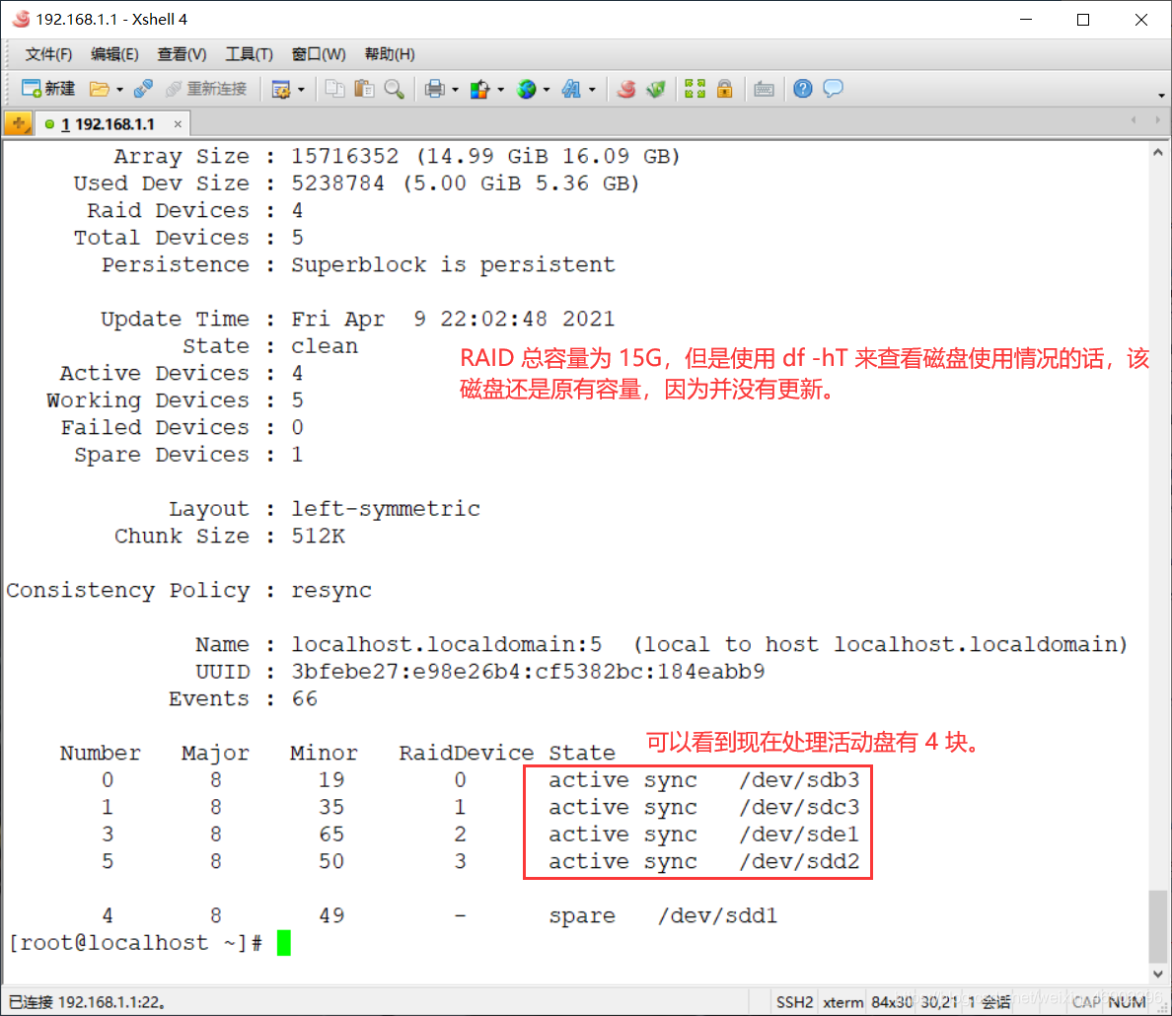The width and height of the screenshot is (1172, 1016).
Task: Click the color scheme icon
Action: 479,89
